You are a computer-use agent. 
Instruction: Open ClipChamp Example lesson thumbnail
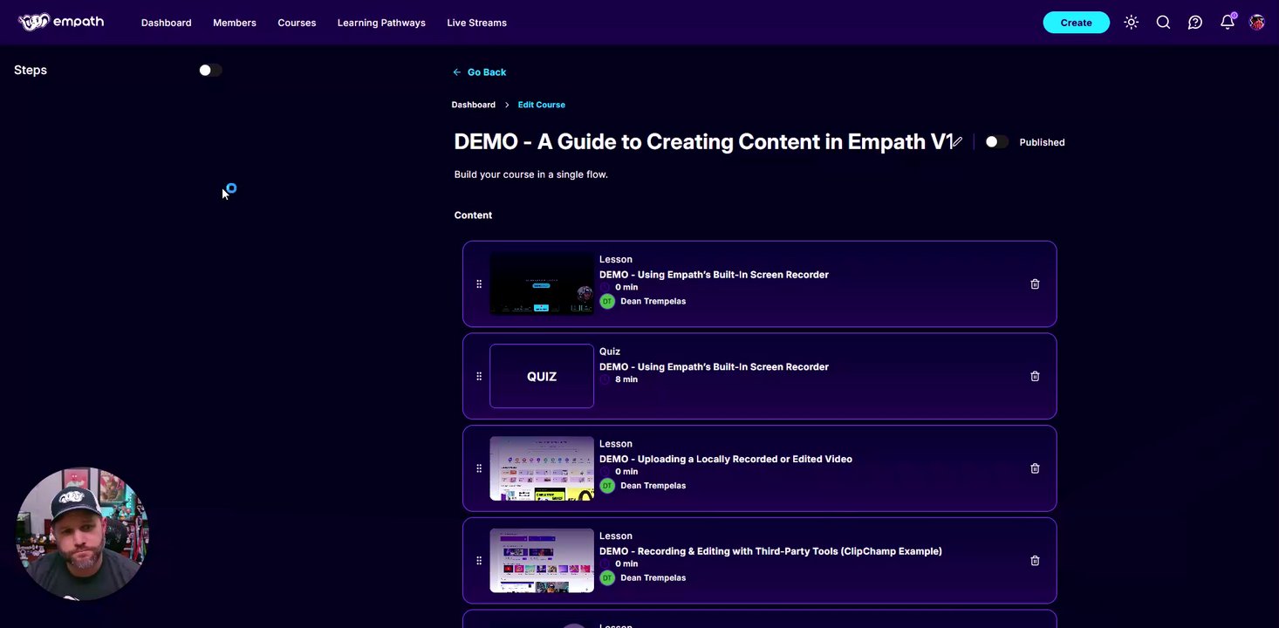click(542, 561)
